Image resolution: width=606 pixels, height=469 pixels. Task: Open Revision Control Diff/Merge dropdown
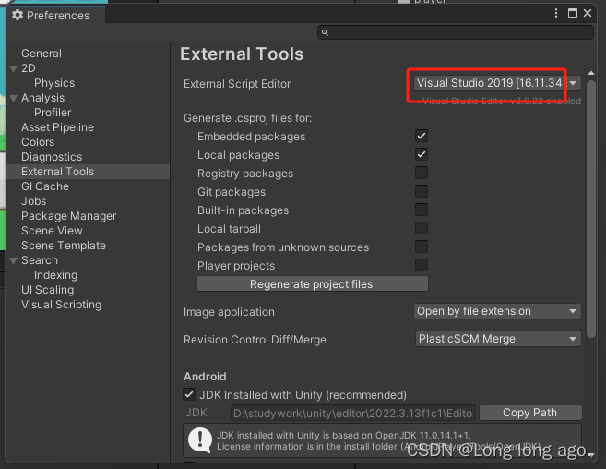(x=498, y=339)
